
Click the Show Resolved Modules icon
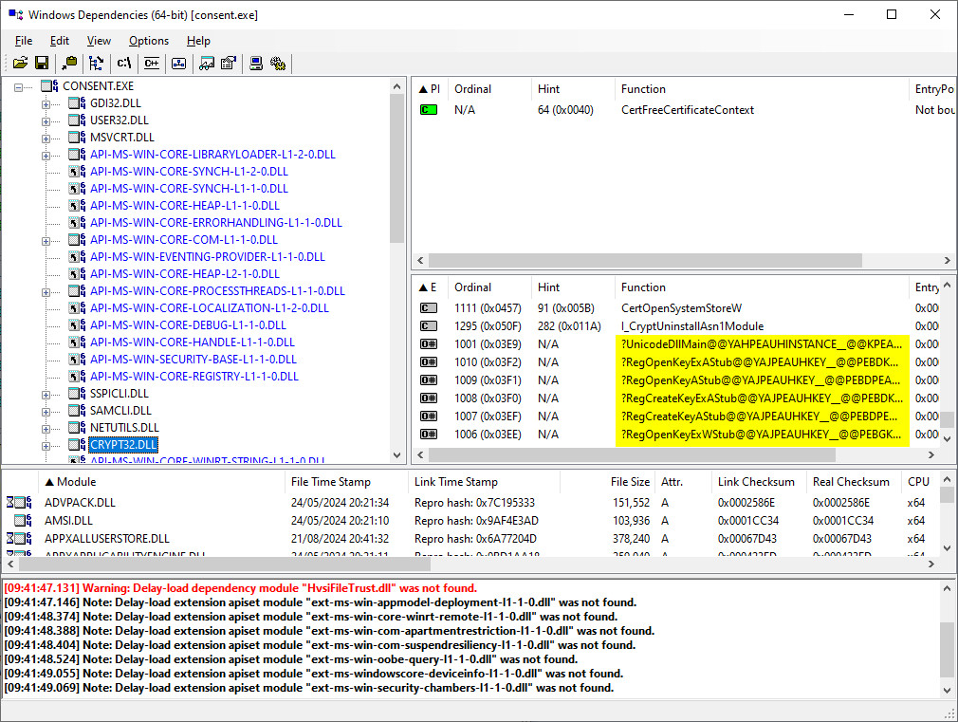pos(179,63)
